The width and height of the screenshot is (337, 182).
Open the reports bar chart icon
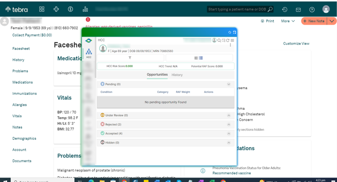click(85, 9)
